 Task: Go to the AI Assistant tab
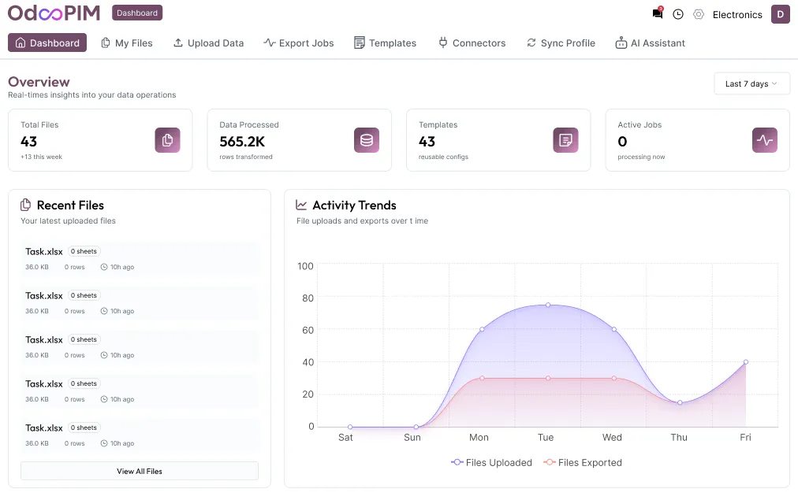(x=651, y=43)
